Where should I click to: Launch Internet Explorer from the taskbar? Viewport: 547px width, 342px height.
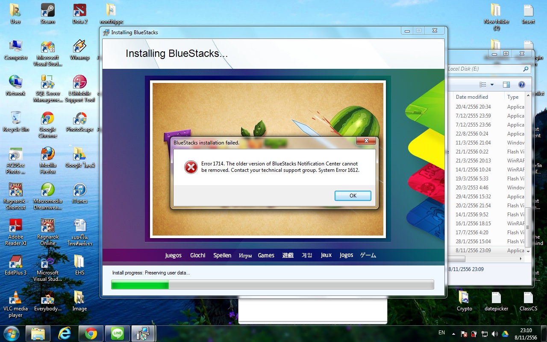65,333
